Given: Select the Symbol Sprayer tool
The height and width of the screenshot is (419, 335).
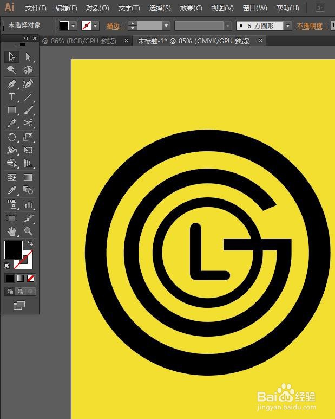Looking at the screenshot, I should [x=12, y=204].
